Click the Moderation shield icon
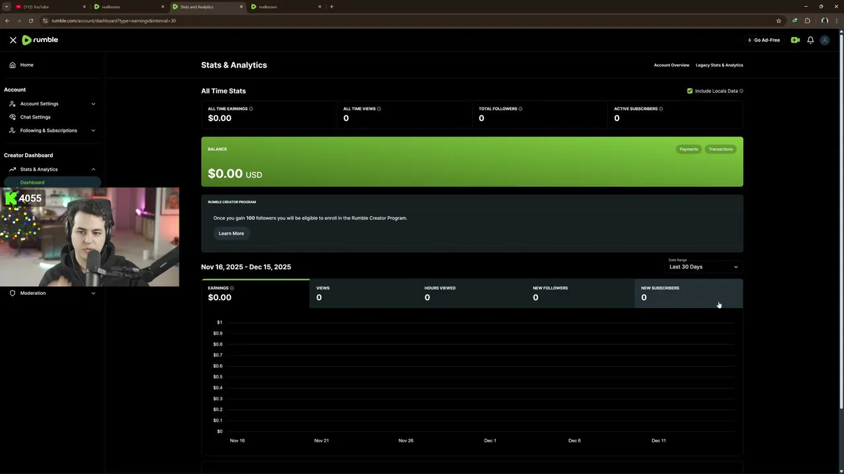The width and height of the screenshot is (844, 474). pos(13,293)
